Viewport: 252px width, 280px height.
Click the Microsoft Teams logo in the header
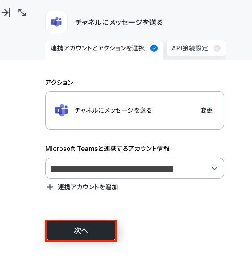click(56, 22)
